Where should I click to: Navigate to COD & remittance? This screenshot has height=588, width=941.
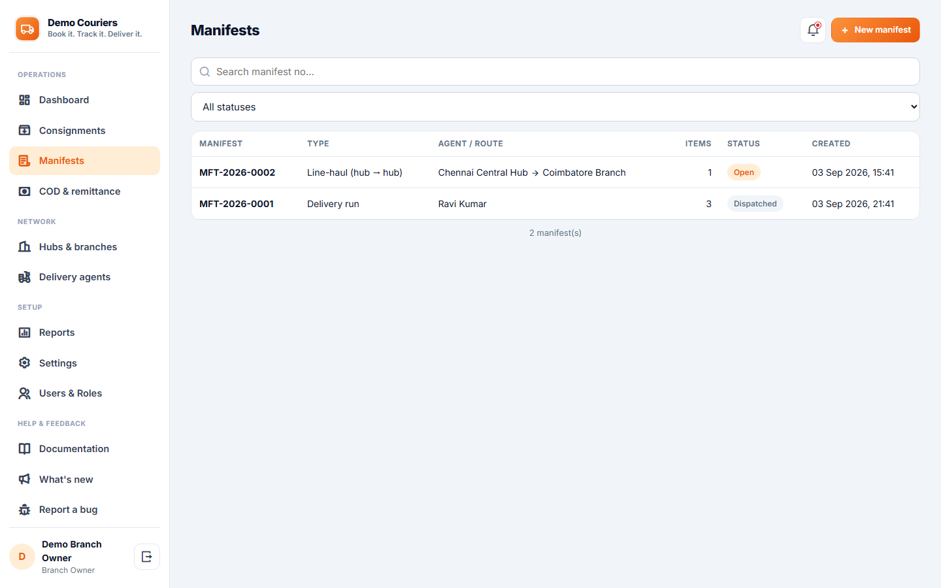pyautogui.click(x=84, y=191)
